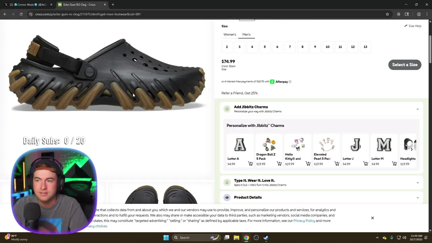Add Letter J charm to cart
432x243 pixels.
pyautogui.click(x=366, y=164)
